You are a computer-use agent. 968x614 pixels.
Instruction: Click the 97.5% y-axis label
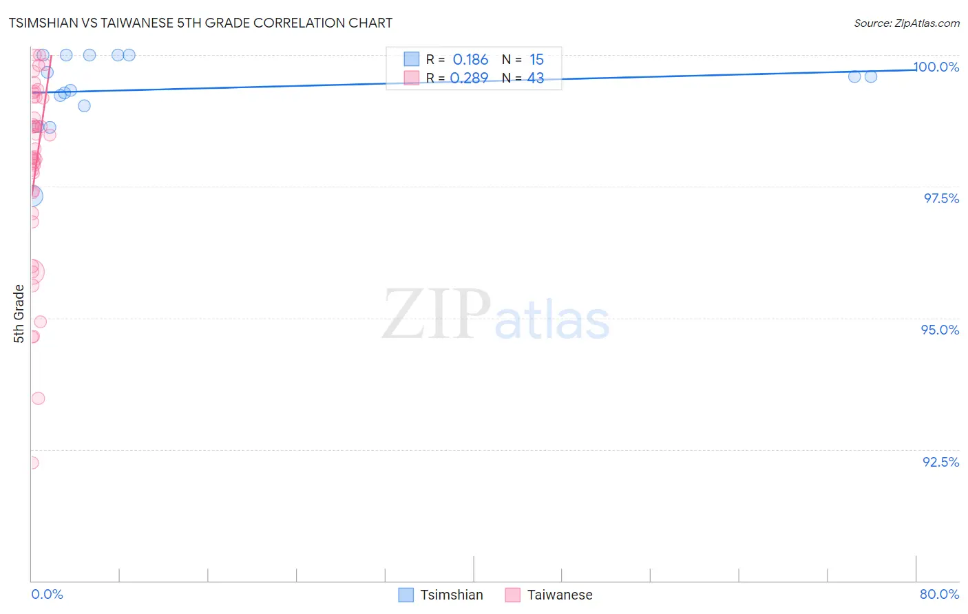click(941, 198)
